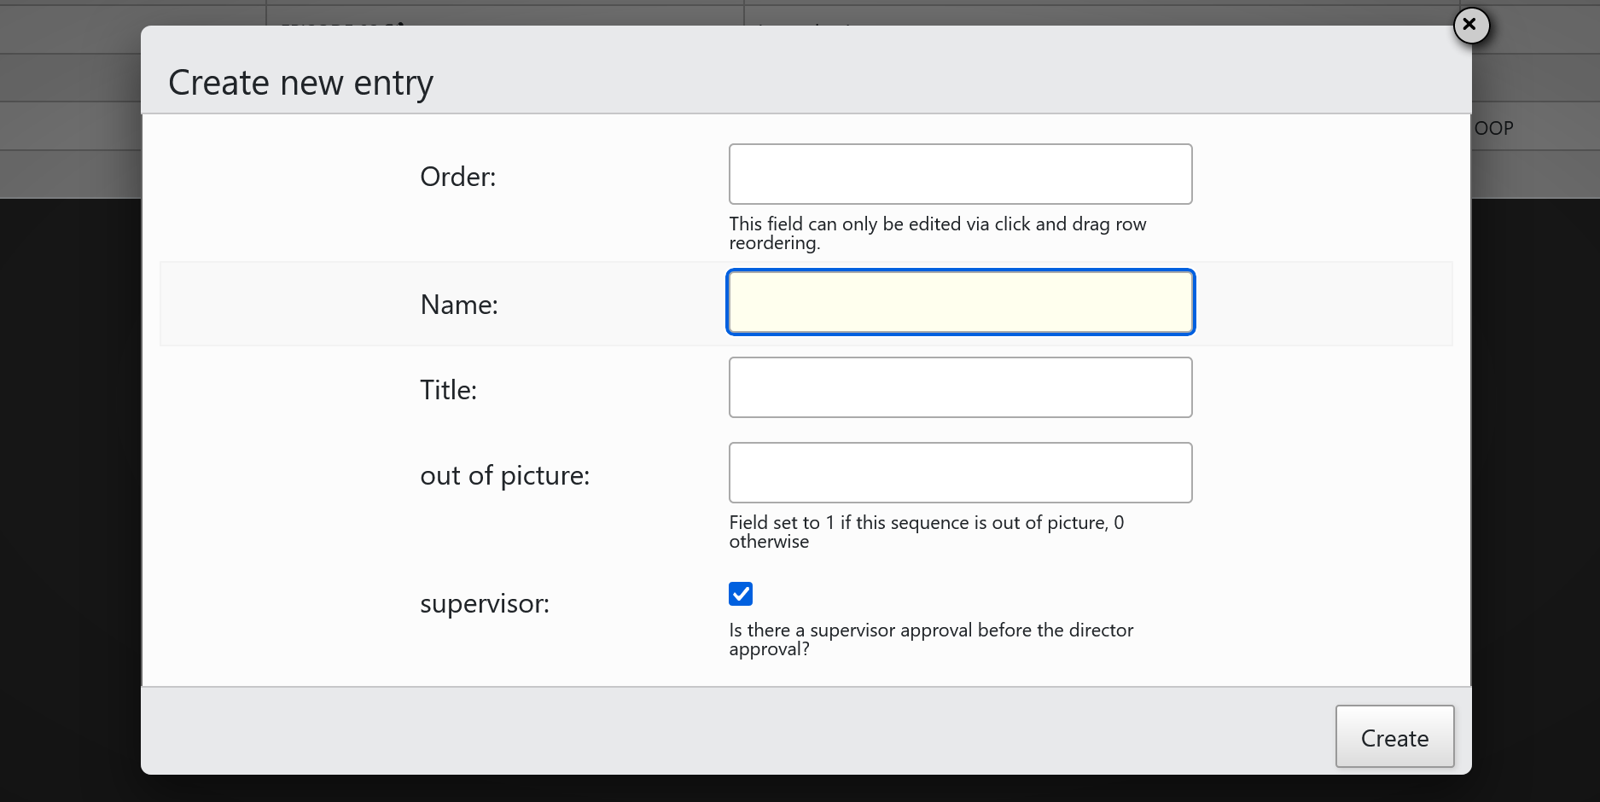Close the Create new entry dialog
Screen dimensions: 1600x802
(1470, 26)
